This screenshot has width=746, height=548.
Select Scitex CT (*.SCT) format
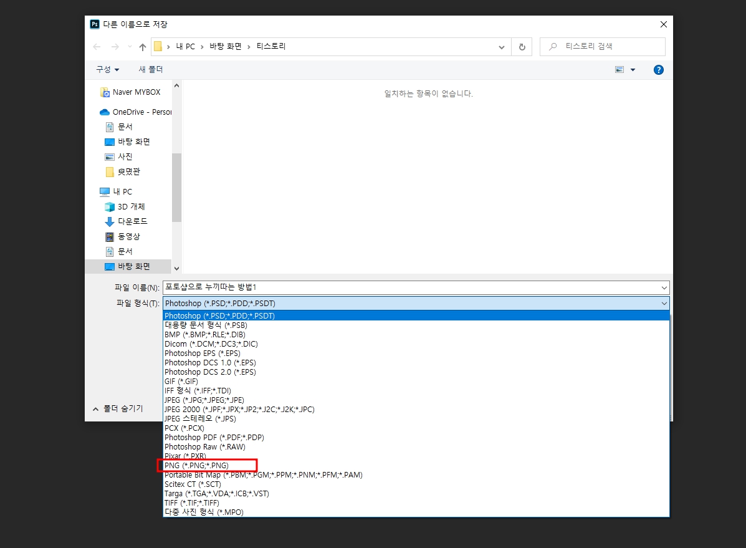[x=416, y=484]
